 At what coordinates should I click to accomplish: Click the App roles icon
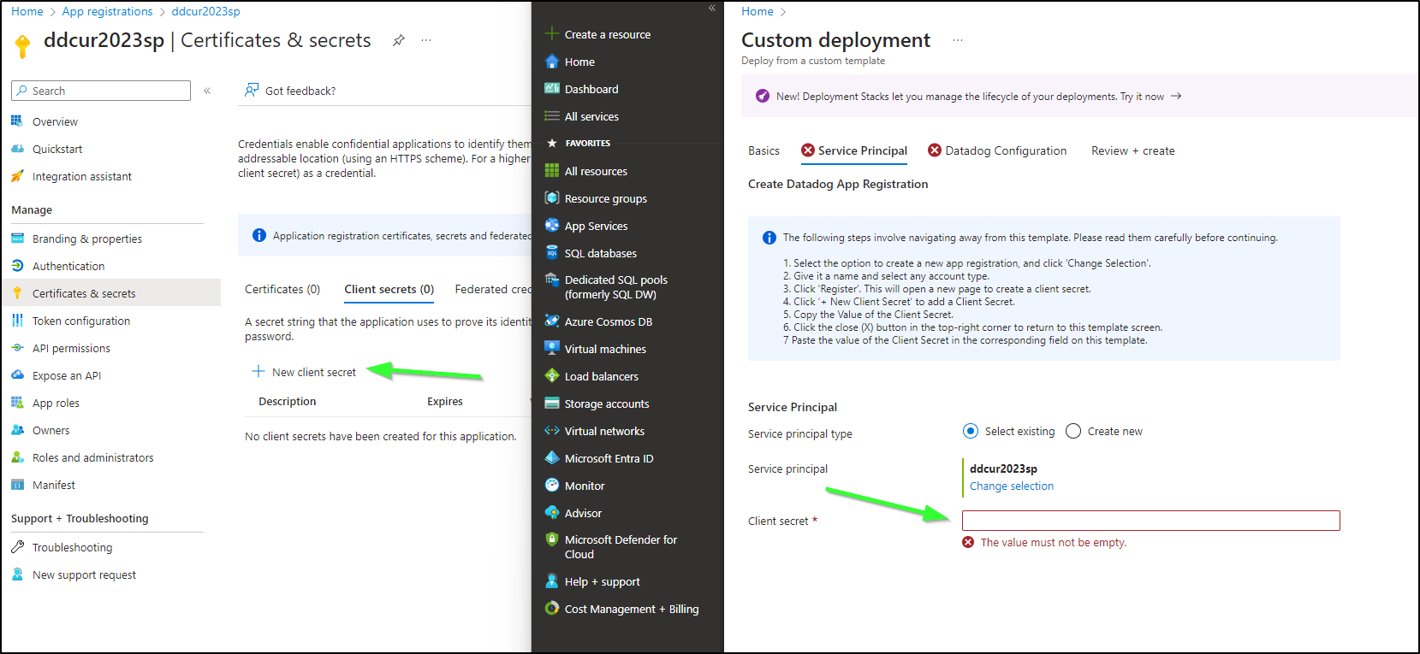[17, 403]
